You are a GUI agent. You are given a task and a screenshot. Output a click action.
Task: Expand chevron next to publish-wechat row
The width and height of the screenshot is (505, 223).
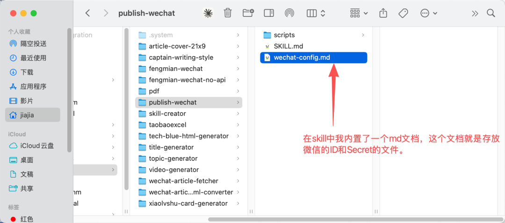tap(238, 102)
